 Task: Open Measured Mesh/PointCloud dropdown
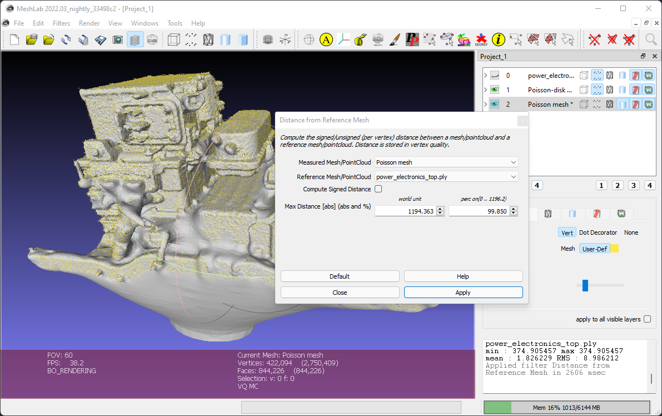click(x=446, y=162)
